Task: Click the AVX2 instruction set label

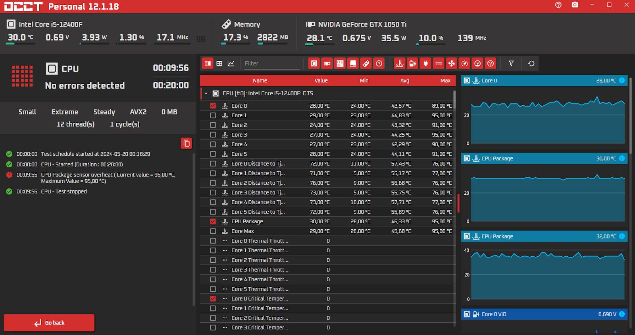Action: pos(138,112)
